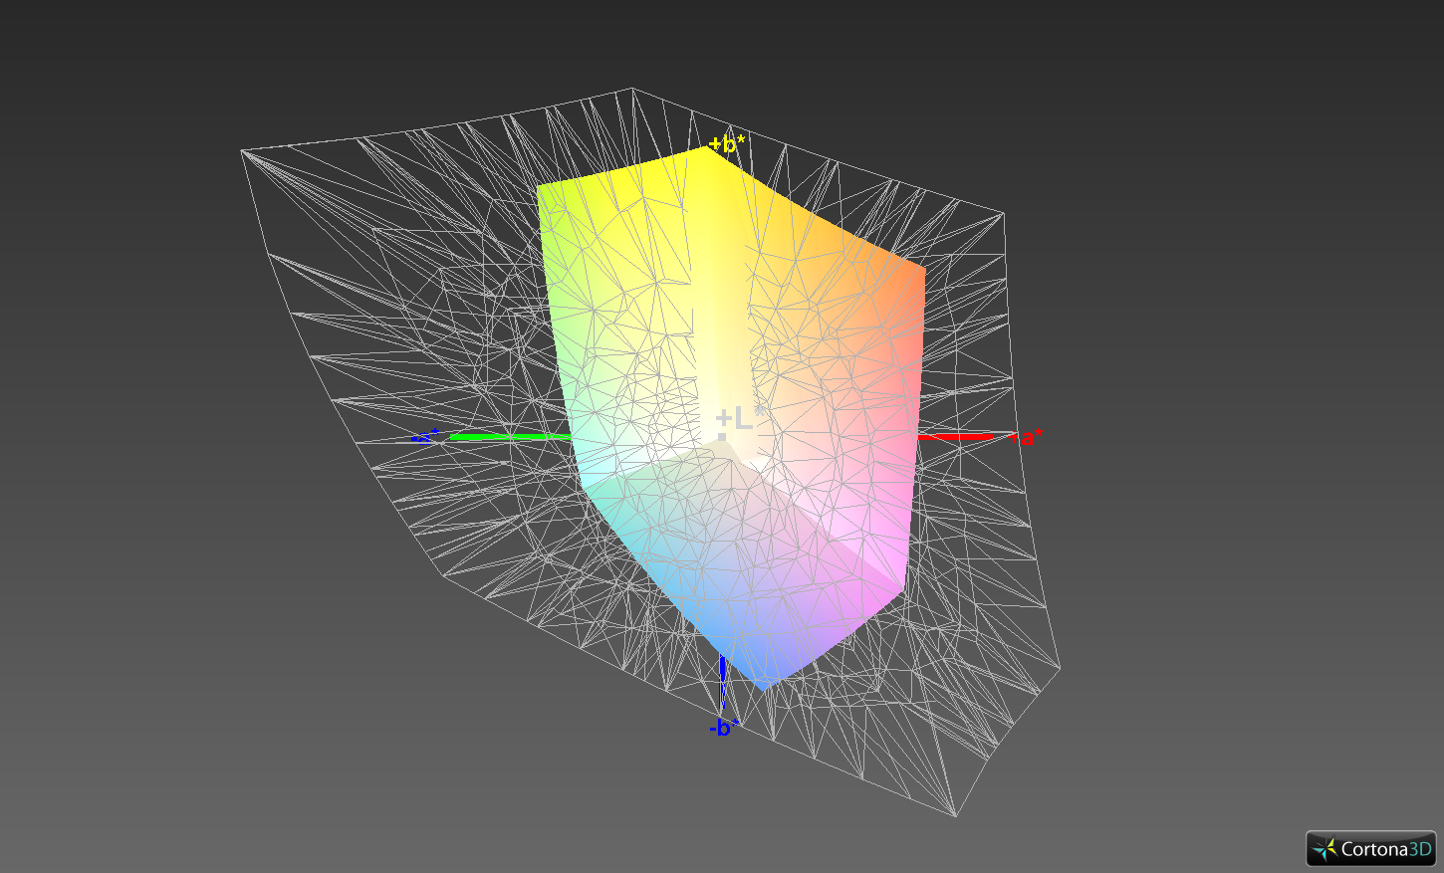Click the red +a* axis label

point(1027,436)
